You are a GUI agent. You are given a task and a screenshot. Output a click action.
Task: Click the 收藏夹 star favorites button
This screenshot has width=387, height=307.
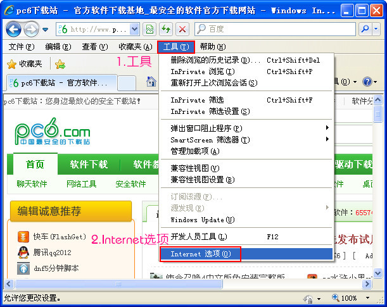[25, 64]
